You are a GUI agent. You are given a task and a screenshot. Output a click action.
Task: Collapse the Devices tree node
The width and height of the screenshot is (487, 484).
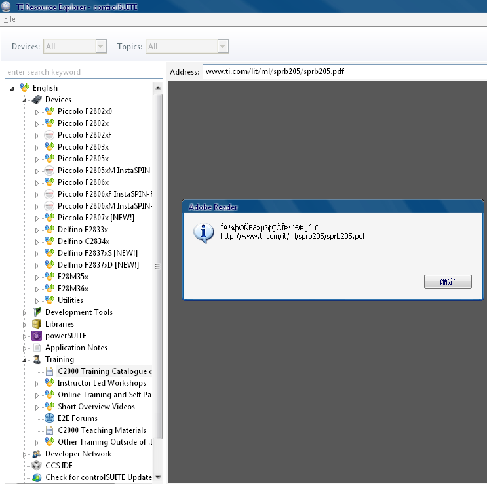tap(24, 100)
